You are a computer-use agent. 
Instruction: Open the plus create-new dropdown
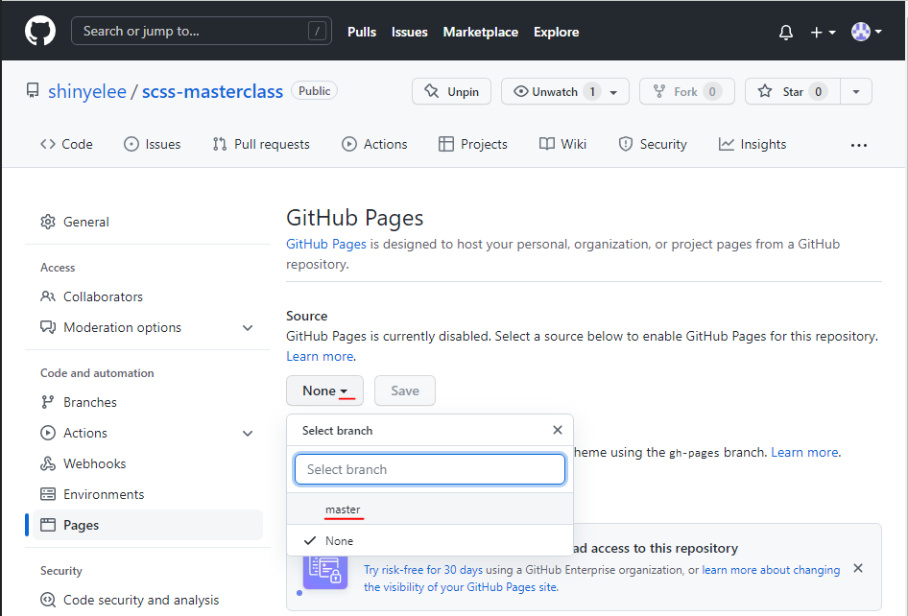click(x=823, y=33)
